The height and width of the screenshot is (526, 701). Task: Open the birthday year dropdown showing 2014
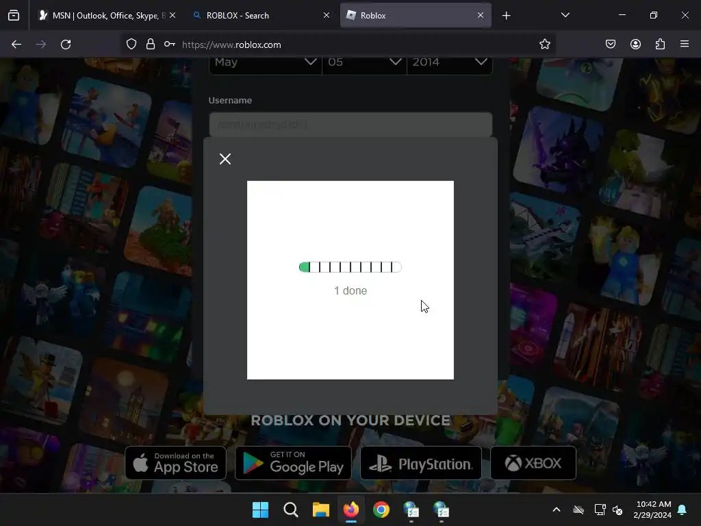pyautogui.click(x=450, y=62)
